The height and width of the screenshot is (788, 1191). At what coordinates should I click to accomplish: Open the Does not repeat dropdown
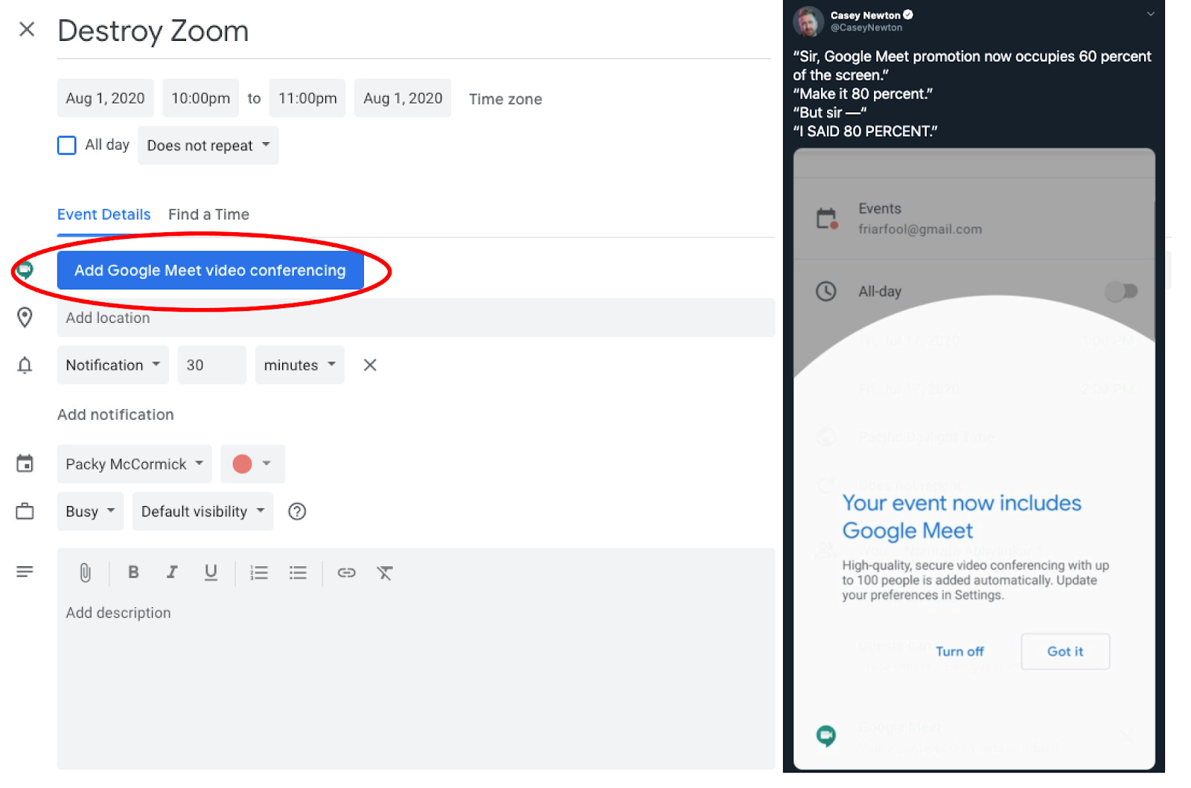click(x=208, y=145)
